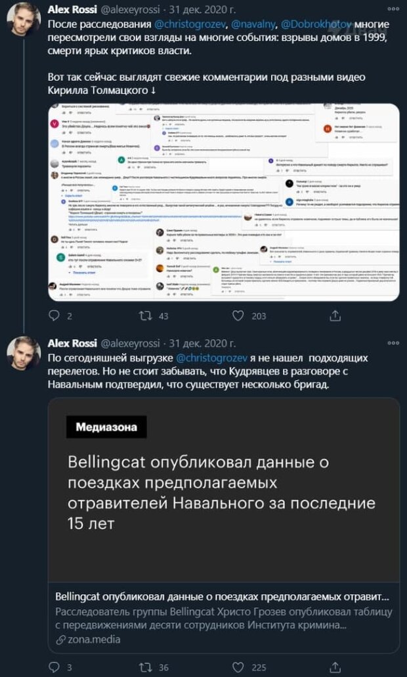Click the retweet icon on the first tweet
This screenshot has height=677, width=407.
click(x=146, y=316)
